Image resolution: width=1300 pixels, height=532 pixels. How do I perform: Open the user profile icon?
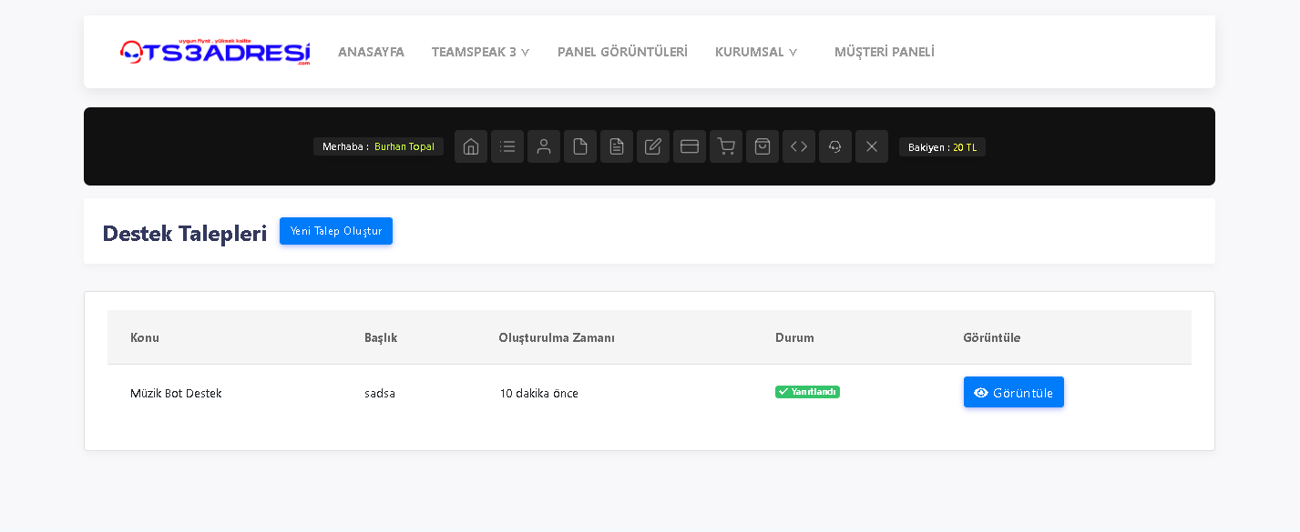pyautogui.click(x=544, y=146)
